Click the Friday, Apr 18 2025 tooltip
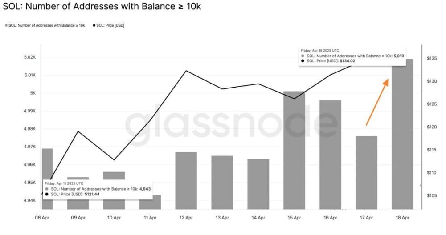446x235 pixels. point(352,56)
